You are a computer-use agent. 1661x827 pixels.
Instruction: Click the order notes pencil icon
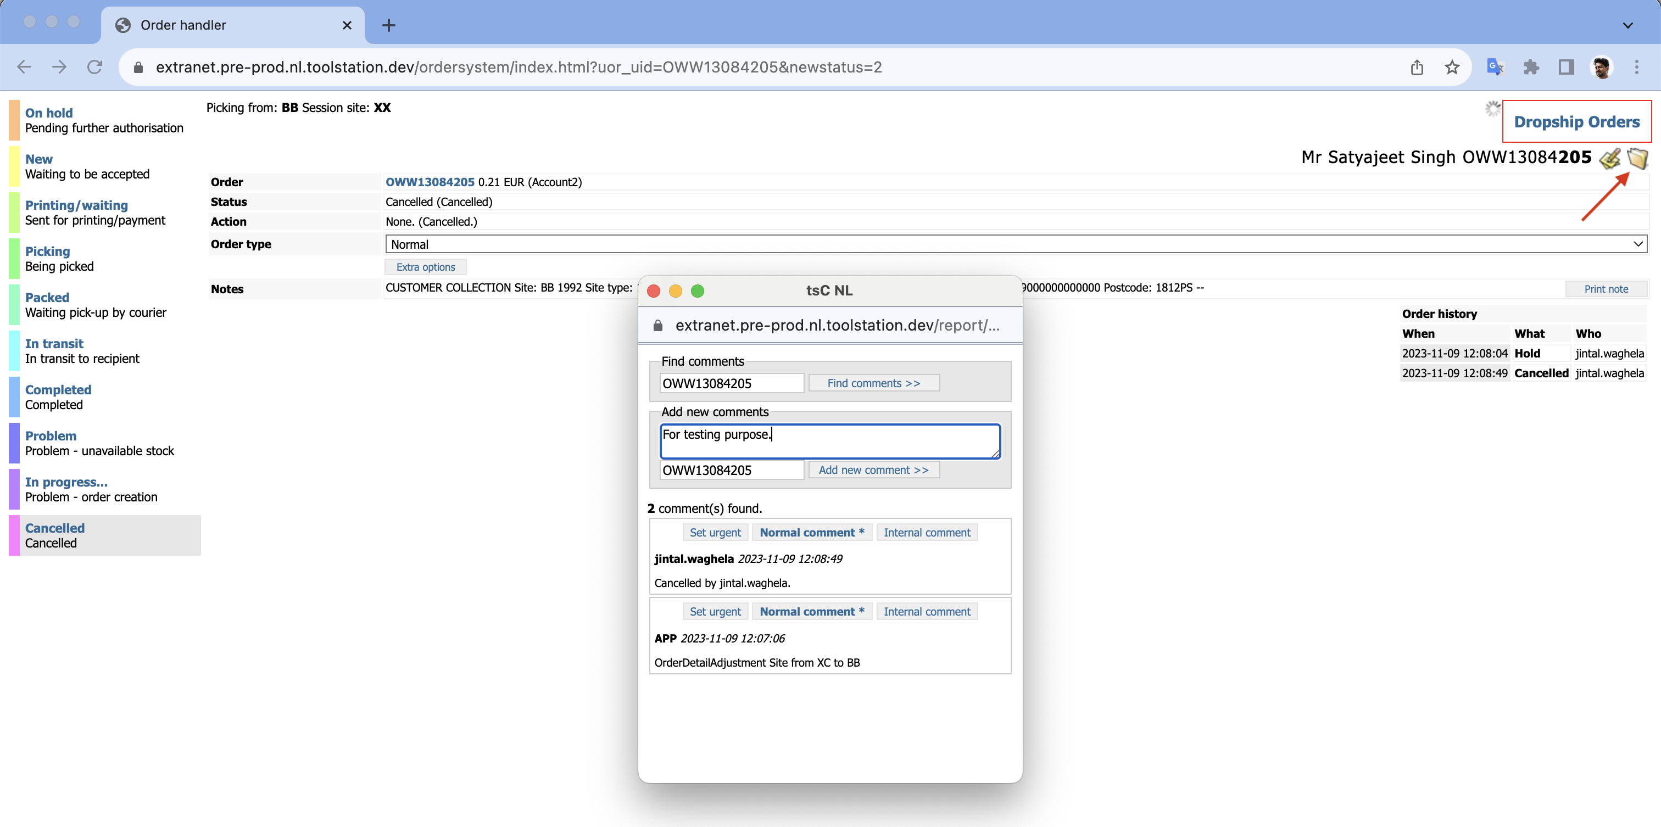(1610, 158)
